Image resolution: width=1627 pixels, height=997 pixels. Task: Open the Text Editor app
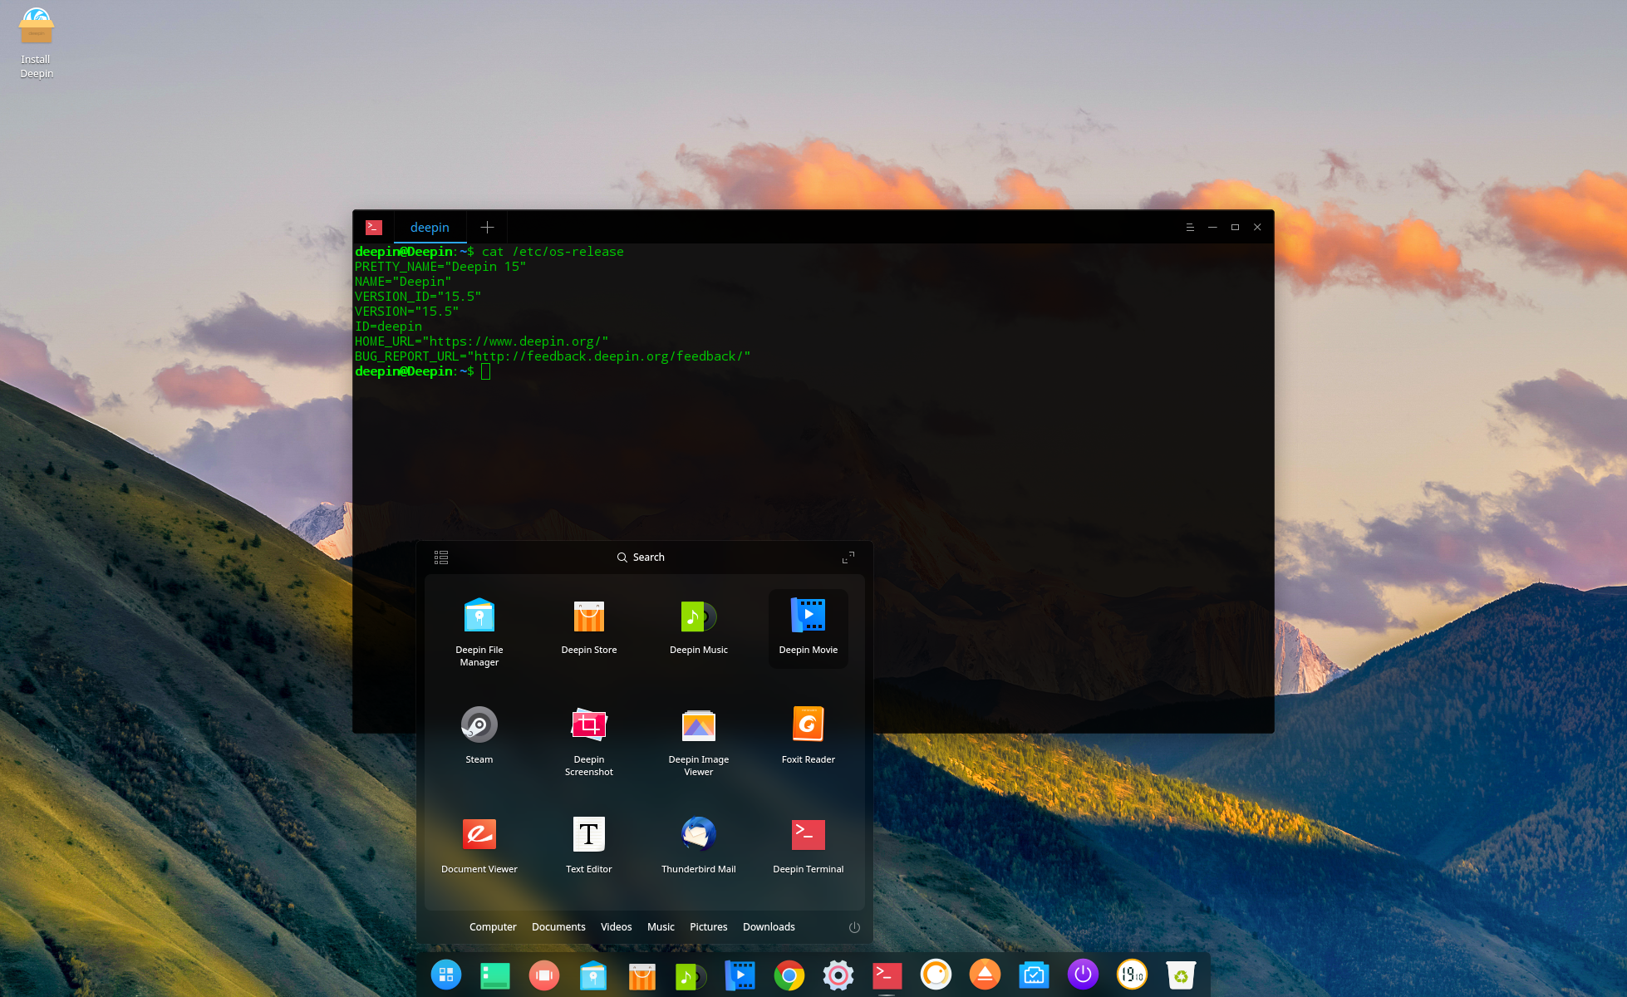pos(588,833)
